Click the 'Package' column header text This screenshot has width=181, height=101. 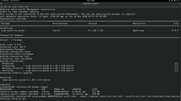tap(5, 24)
